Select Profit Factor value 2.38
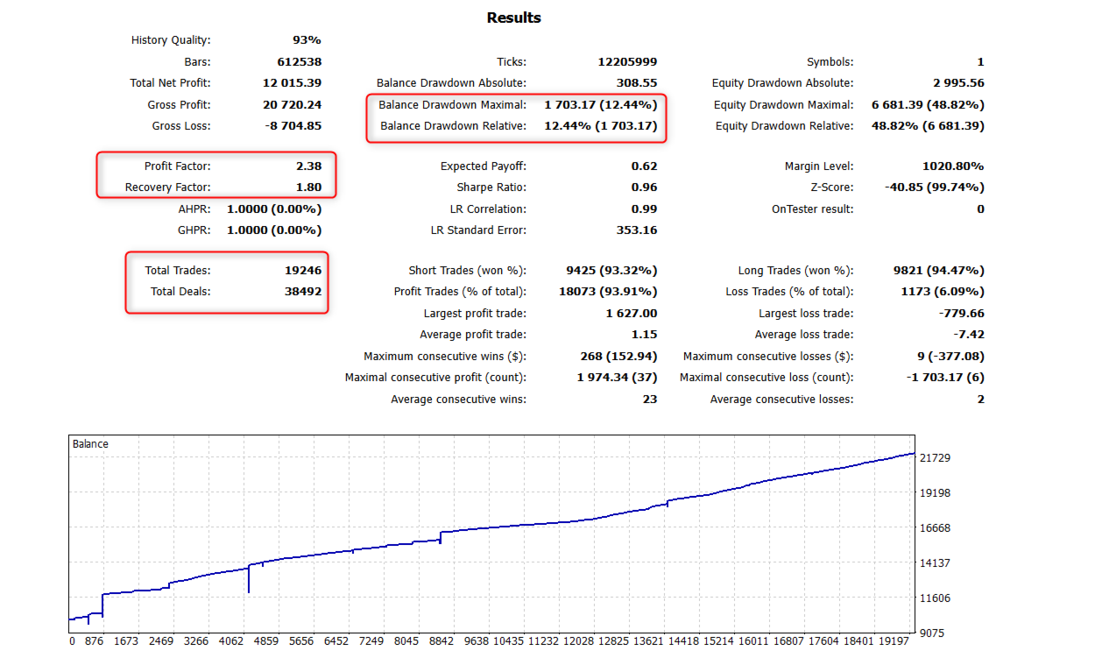The image size is (1095, 665). pyautogui.click(x=308, y=166)
